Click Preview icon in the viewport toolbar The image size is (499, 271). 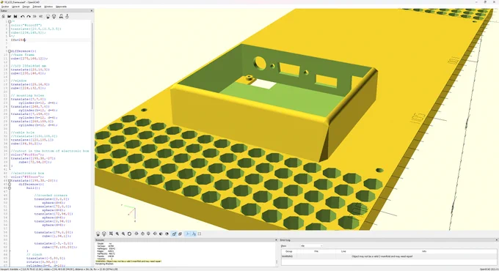[98, 234]
